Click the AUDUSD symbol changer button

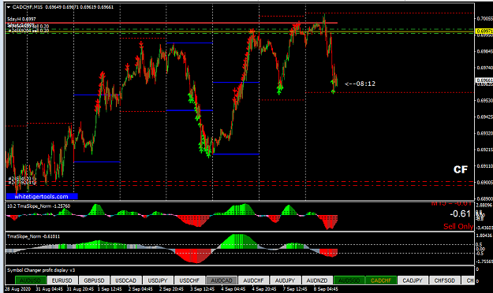tap(31, 280)
